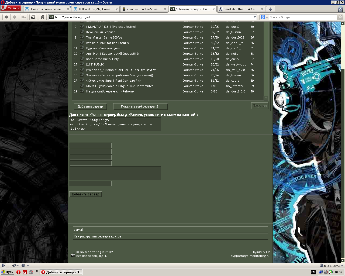Open the closed tabs trash icon
The width and height of the screenshot is (345, 276).
pos(340,9)
